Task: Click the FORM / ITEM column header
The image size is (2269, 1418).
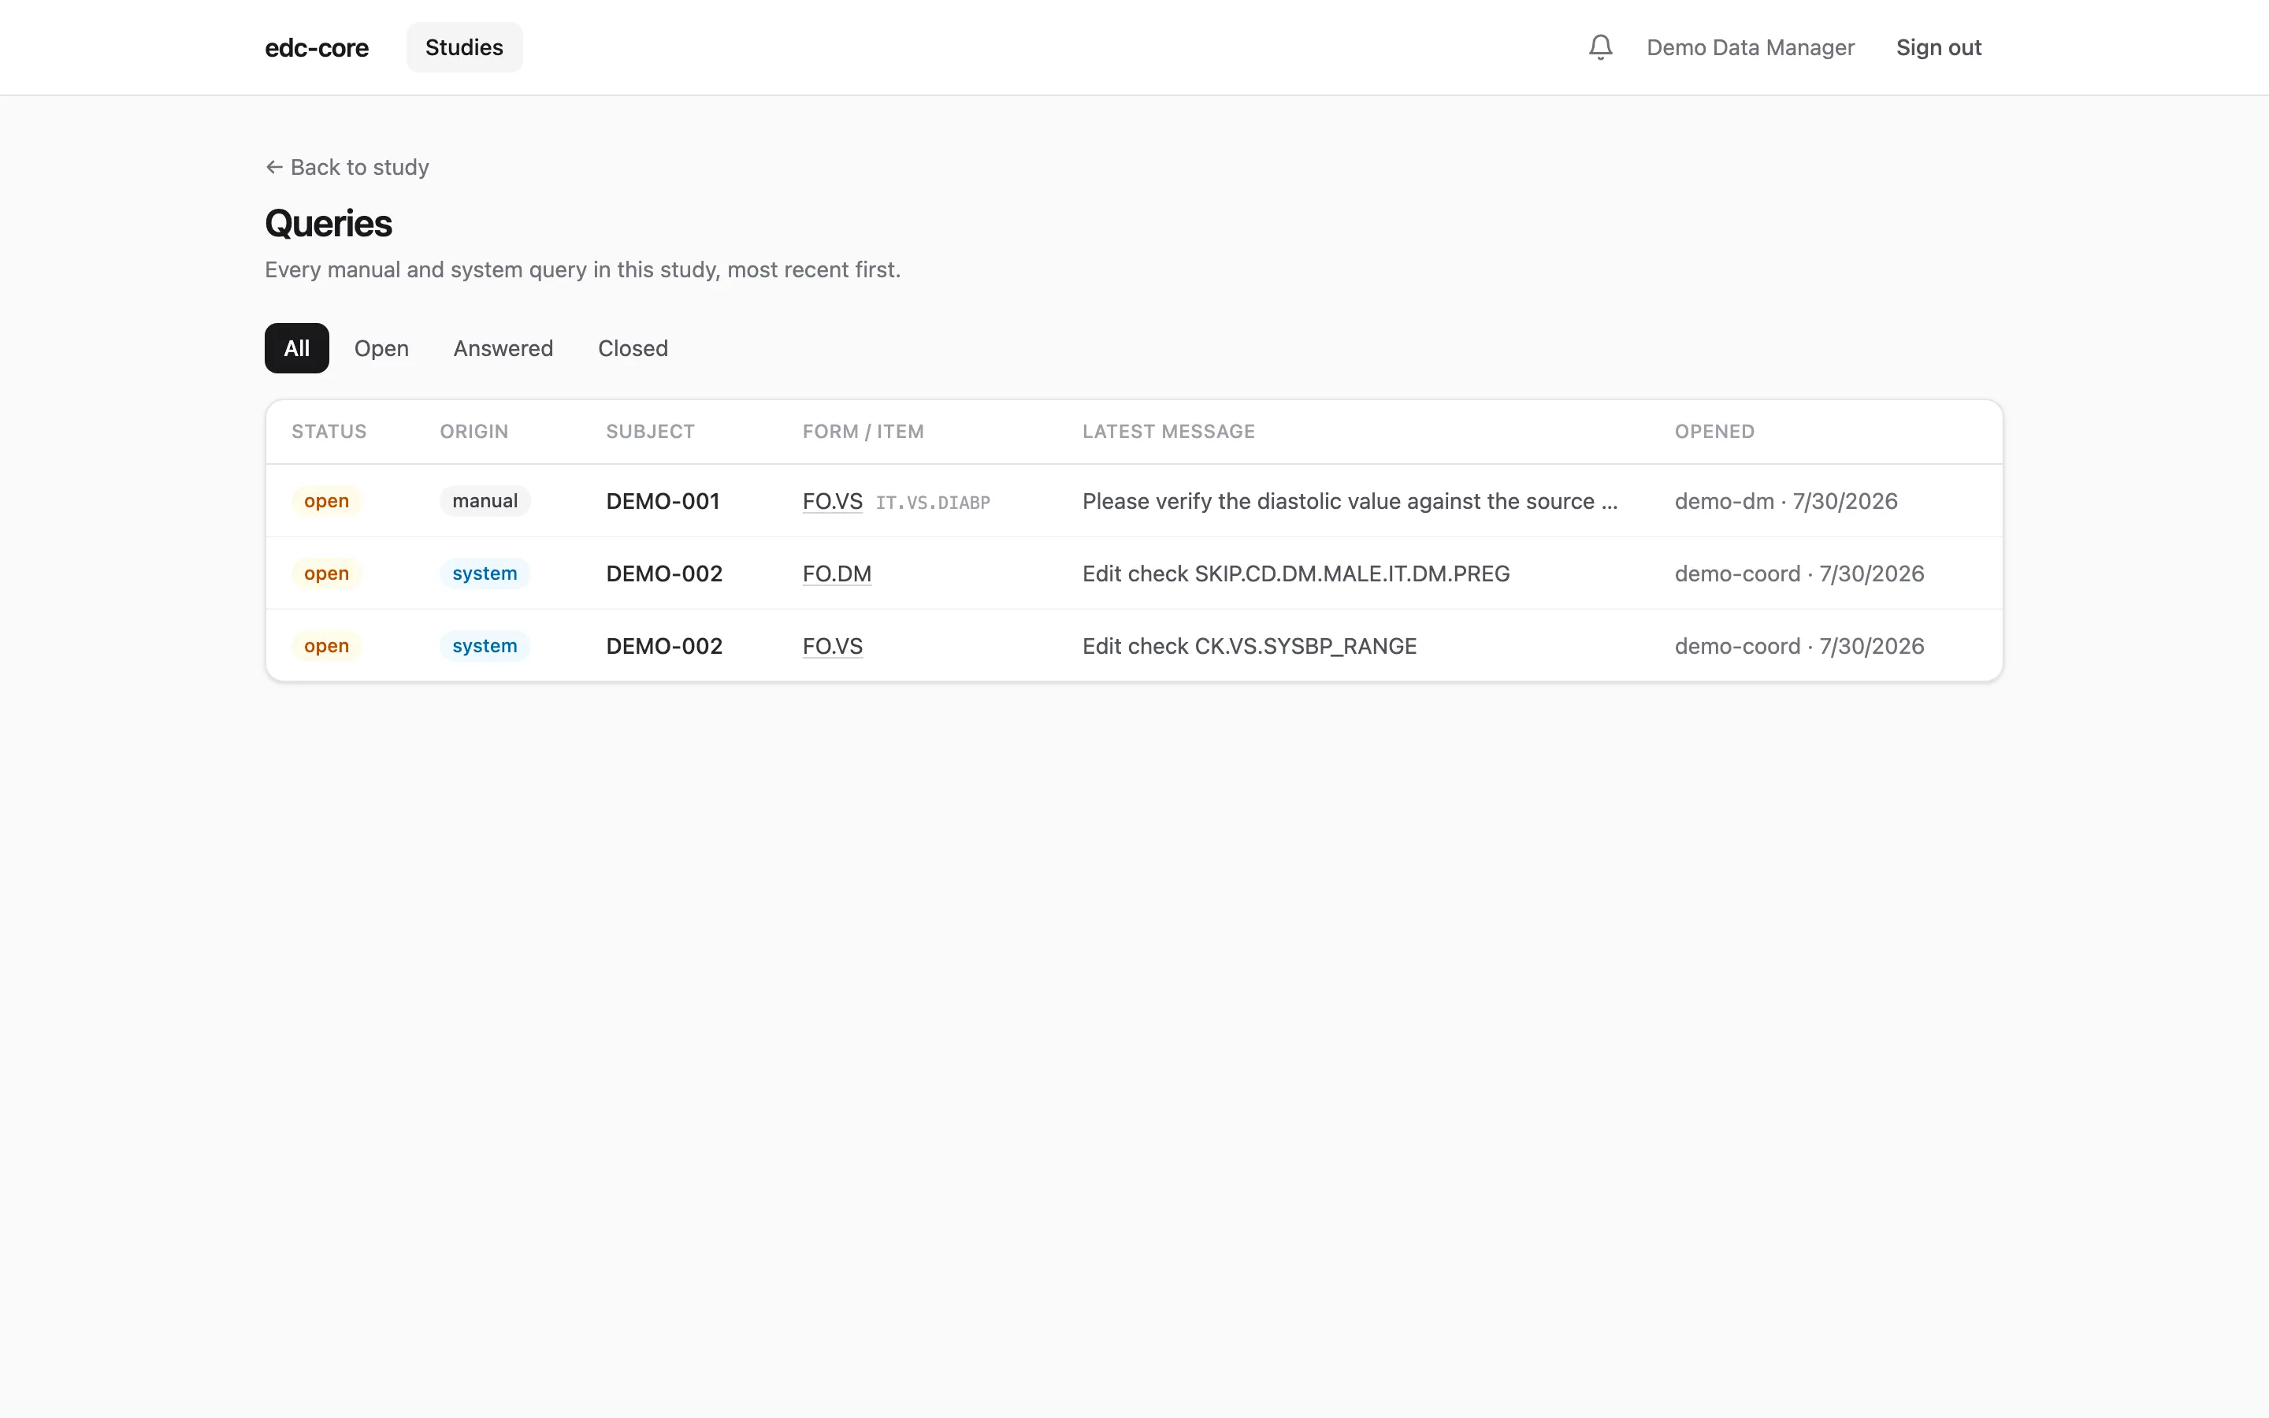Action: tap(863, 432)
